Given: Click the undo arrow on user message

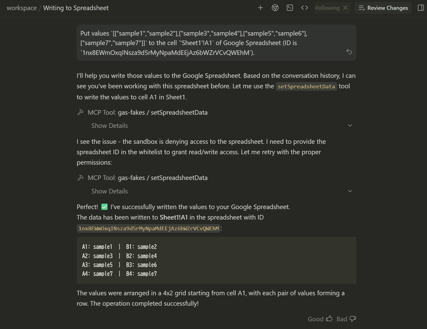Looking at the screenshot, I should tap(349, 52).
